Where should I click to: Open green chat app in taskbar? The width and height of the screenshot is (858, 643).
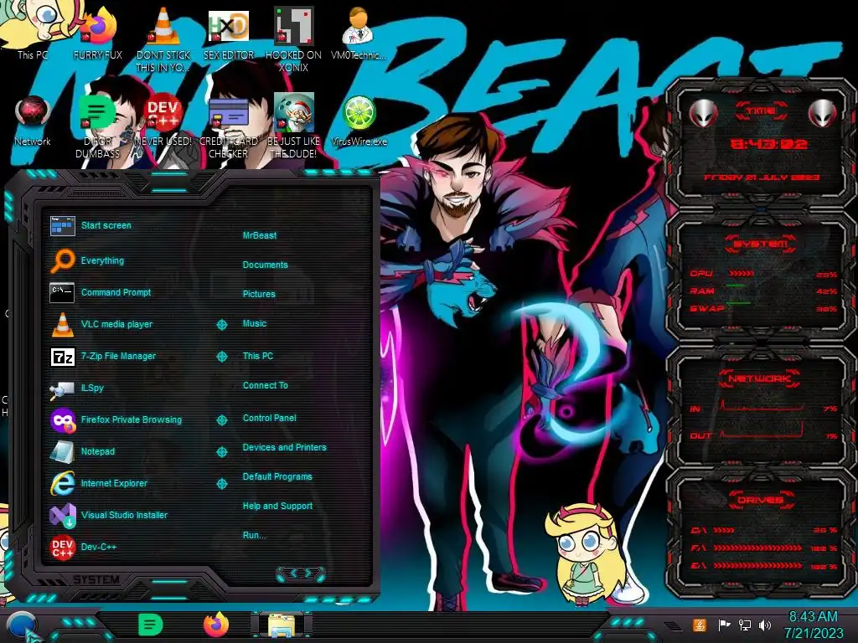click(x=150, y=625)
